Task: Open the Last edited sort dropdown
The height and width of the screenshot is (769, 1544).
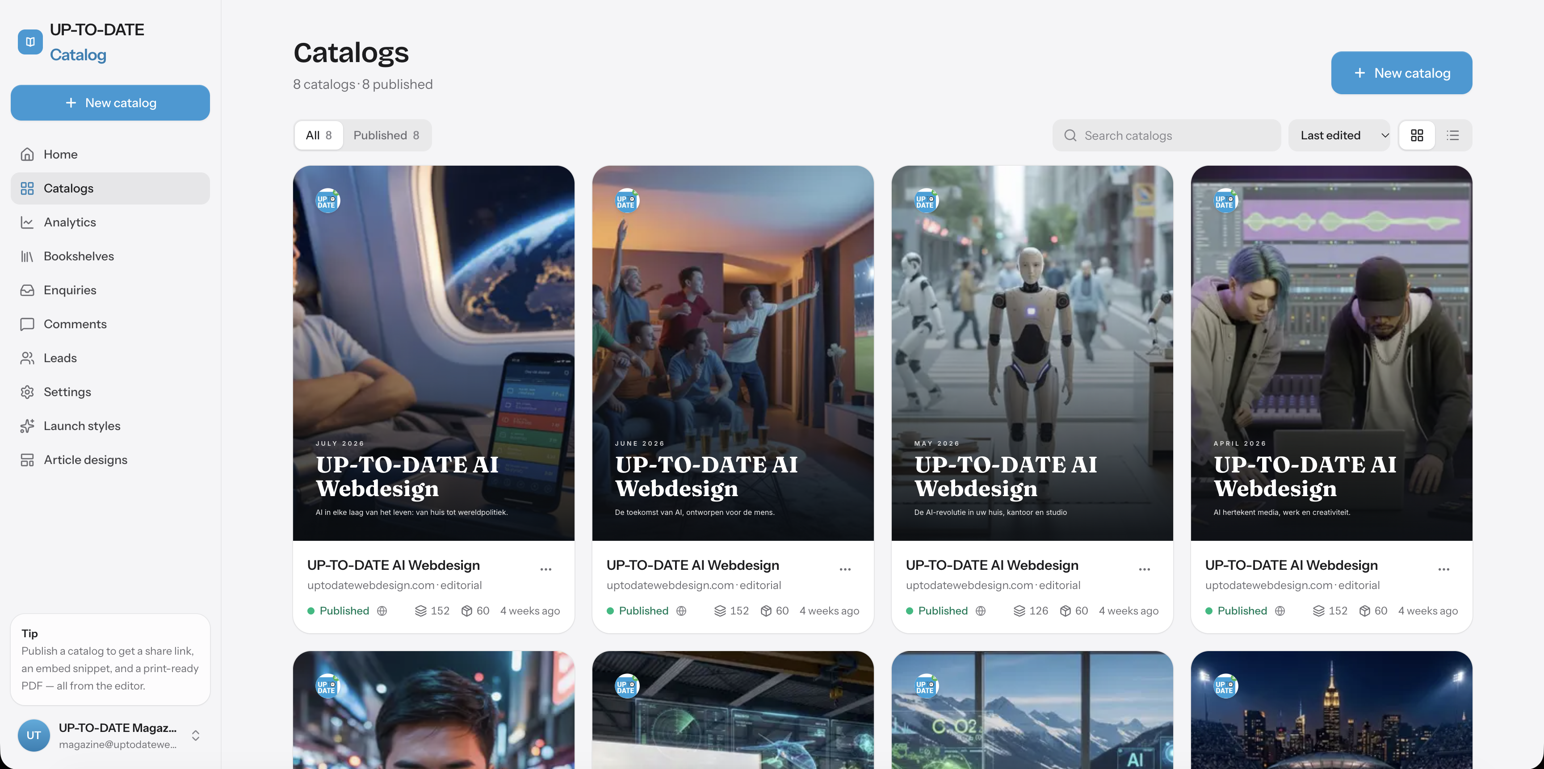Action: click(x=1339, y=136)
